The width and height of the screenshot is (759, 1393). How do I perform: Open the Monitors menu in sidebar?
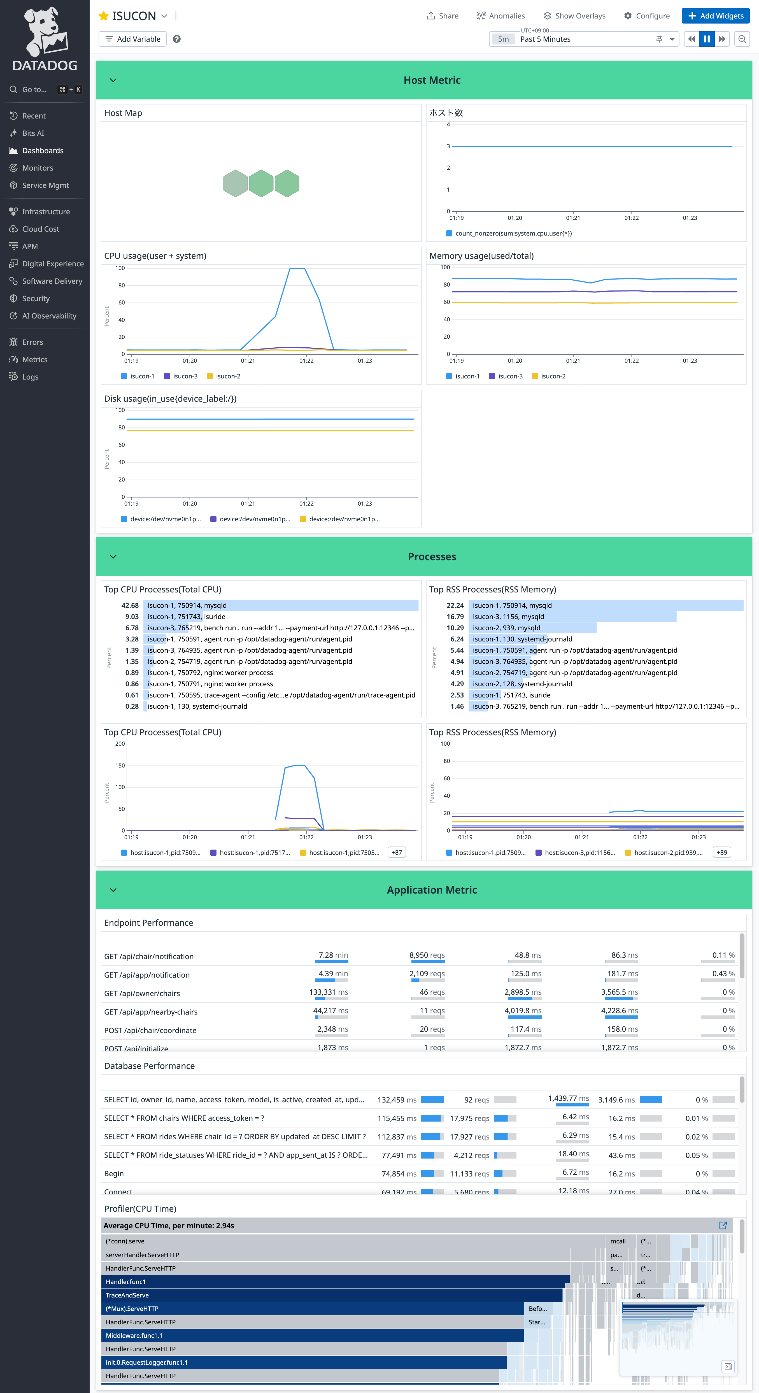(x=37, y=168)
